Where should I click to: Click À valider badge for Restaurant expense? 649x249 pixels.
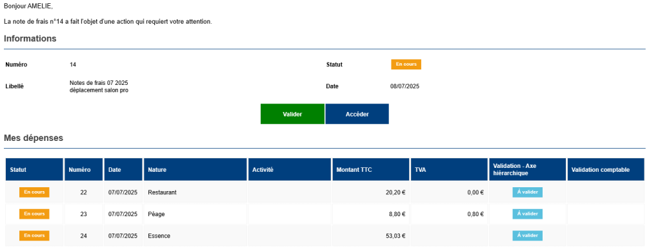527,192
